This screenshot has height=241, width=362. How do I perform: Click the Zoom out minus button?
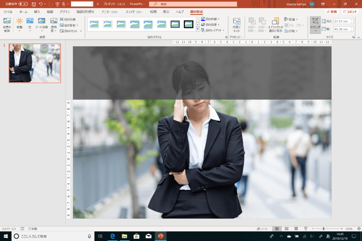coord(313,229)
